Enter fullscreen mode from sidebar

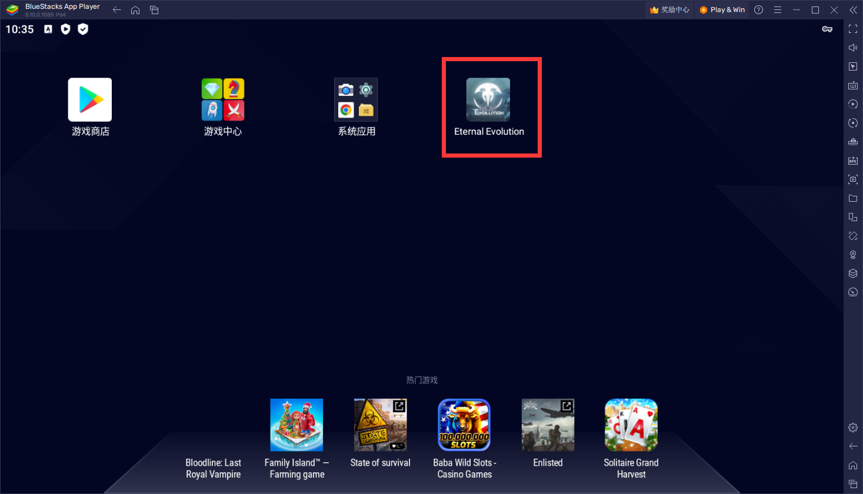(853, 29)
